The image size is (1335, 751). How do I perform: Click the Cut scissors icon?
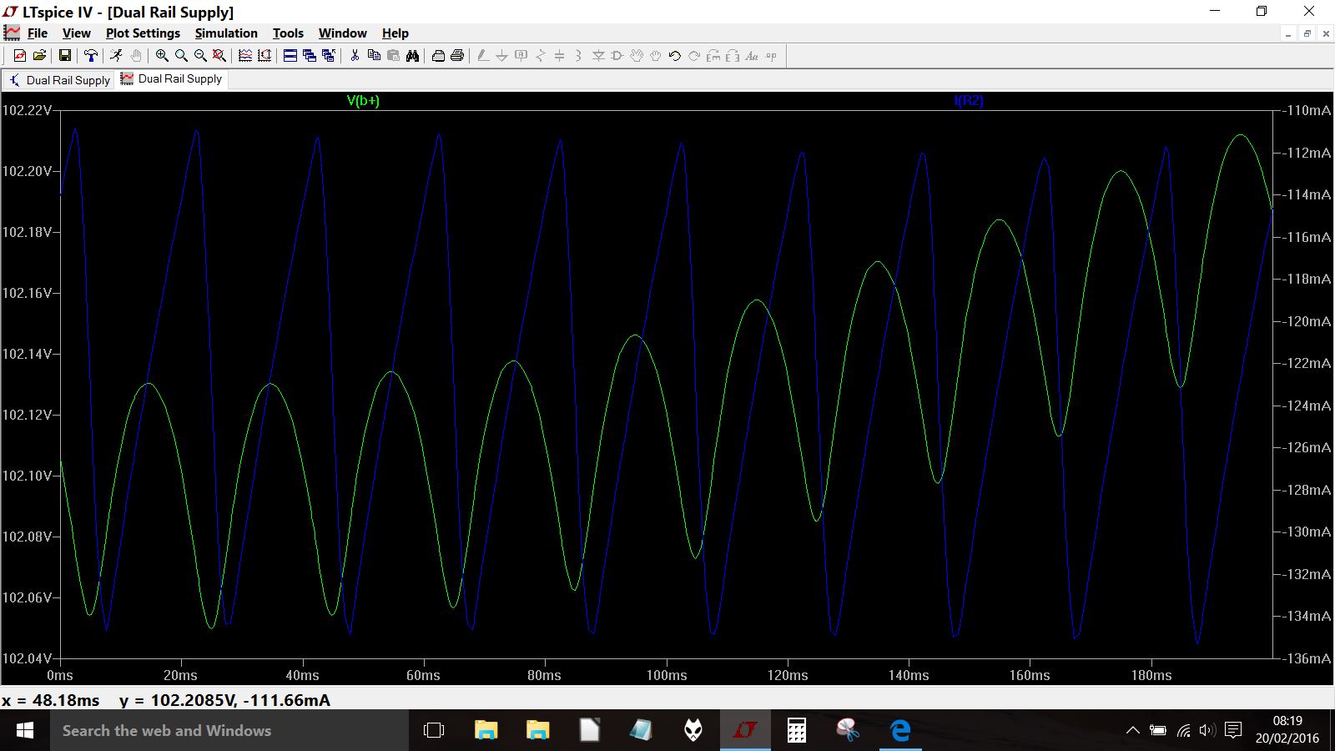355,56
